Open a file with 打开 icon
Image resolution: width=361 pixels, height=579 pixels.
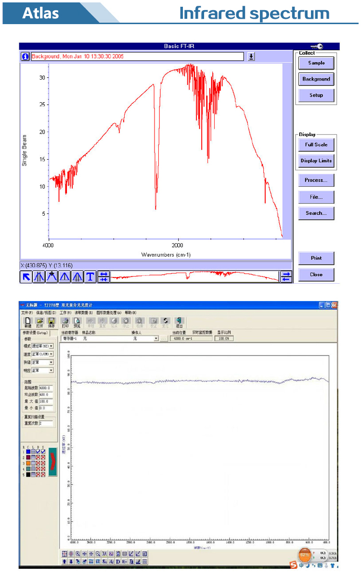[39, 322]
